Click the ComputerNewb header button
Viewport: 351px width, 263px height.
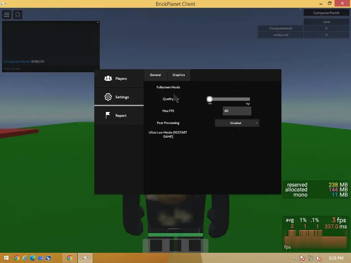(x=326, y=13)
